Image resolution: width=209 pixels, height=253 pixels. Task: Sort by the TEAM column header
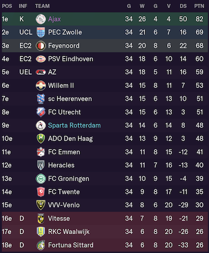[42, 6]
